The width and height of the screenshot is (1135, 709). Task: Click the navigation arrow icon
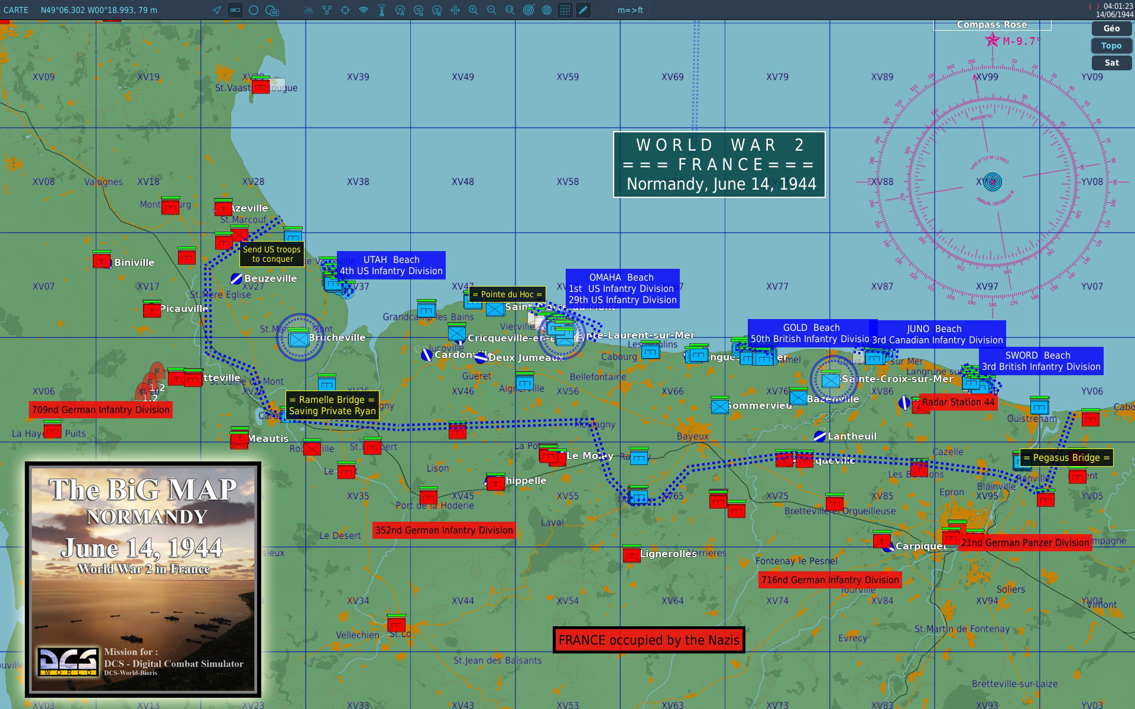217,10
